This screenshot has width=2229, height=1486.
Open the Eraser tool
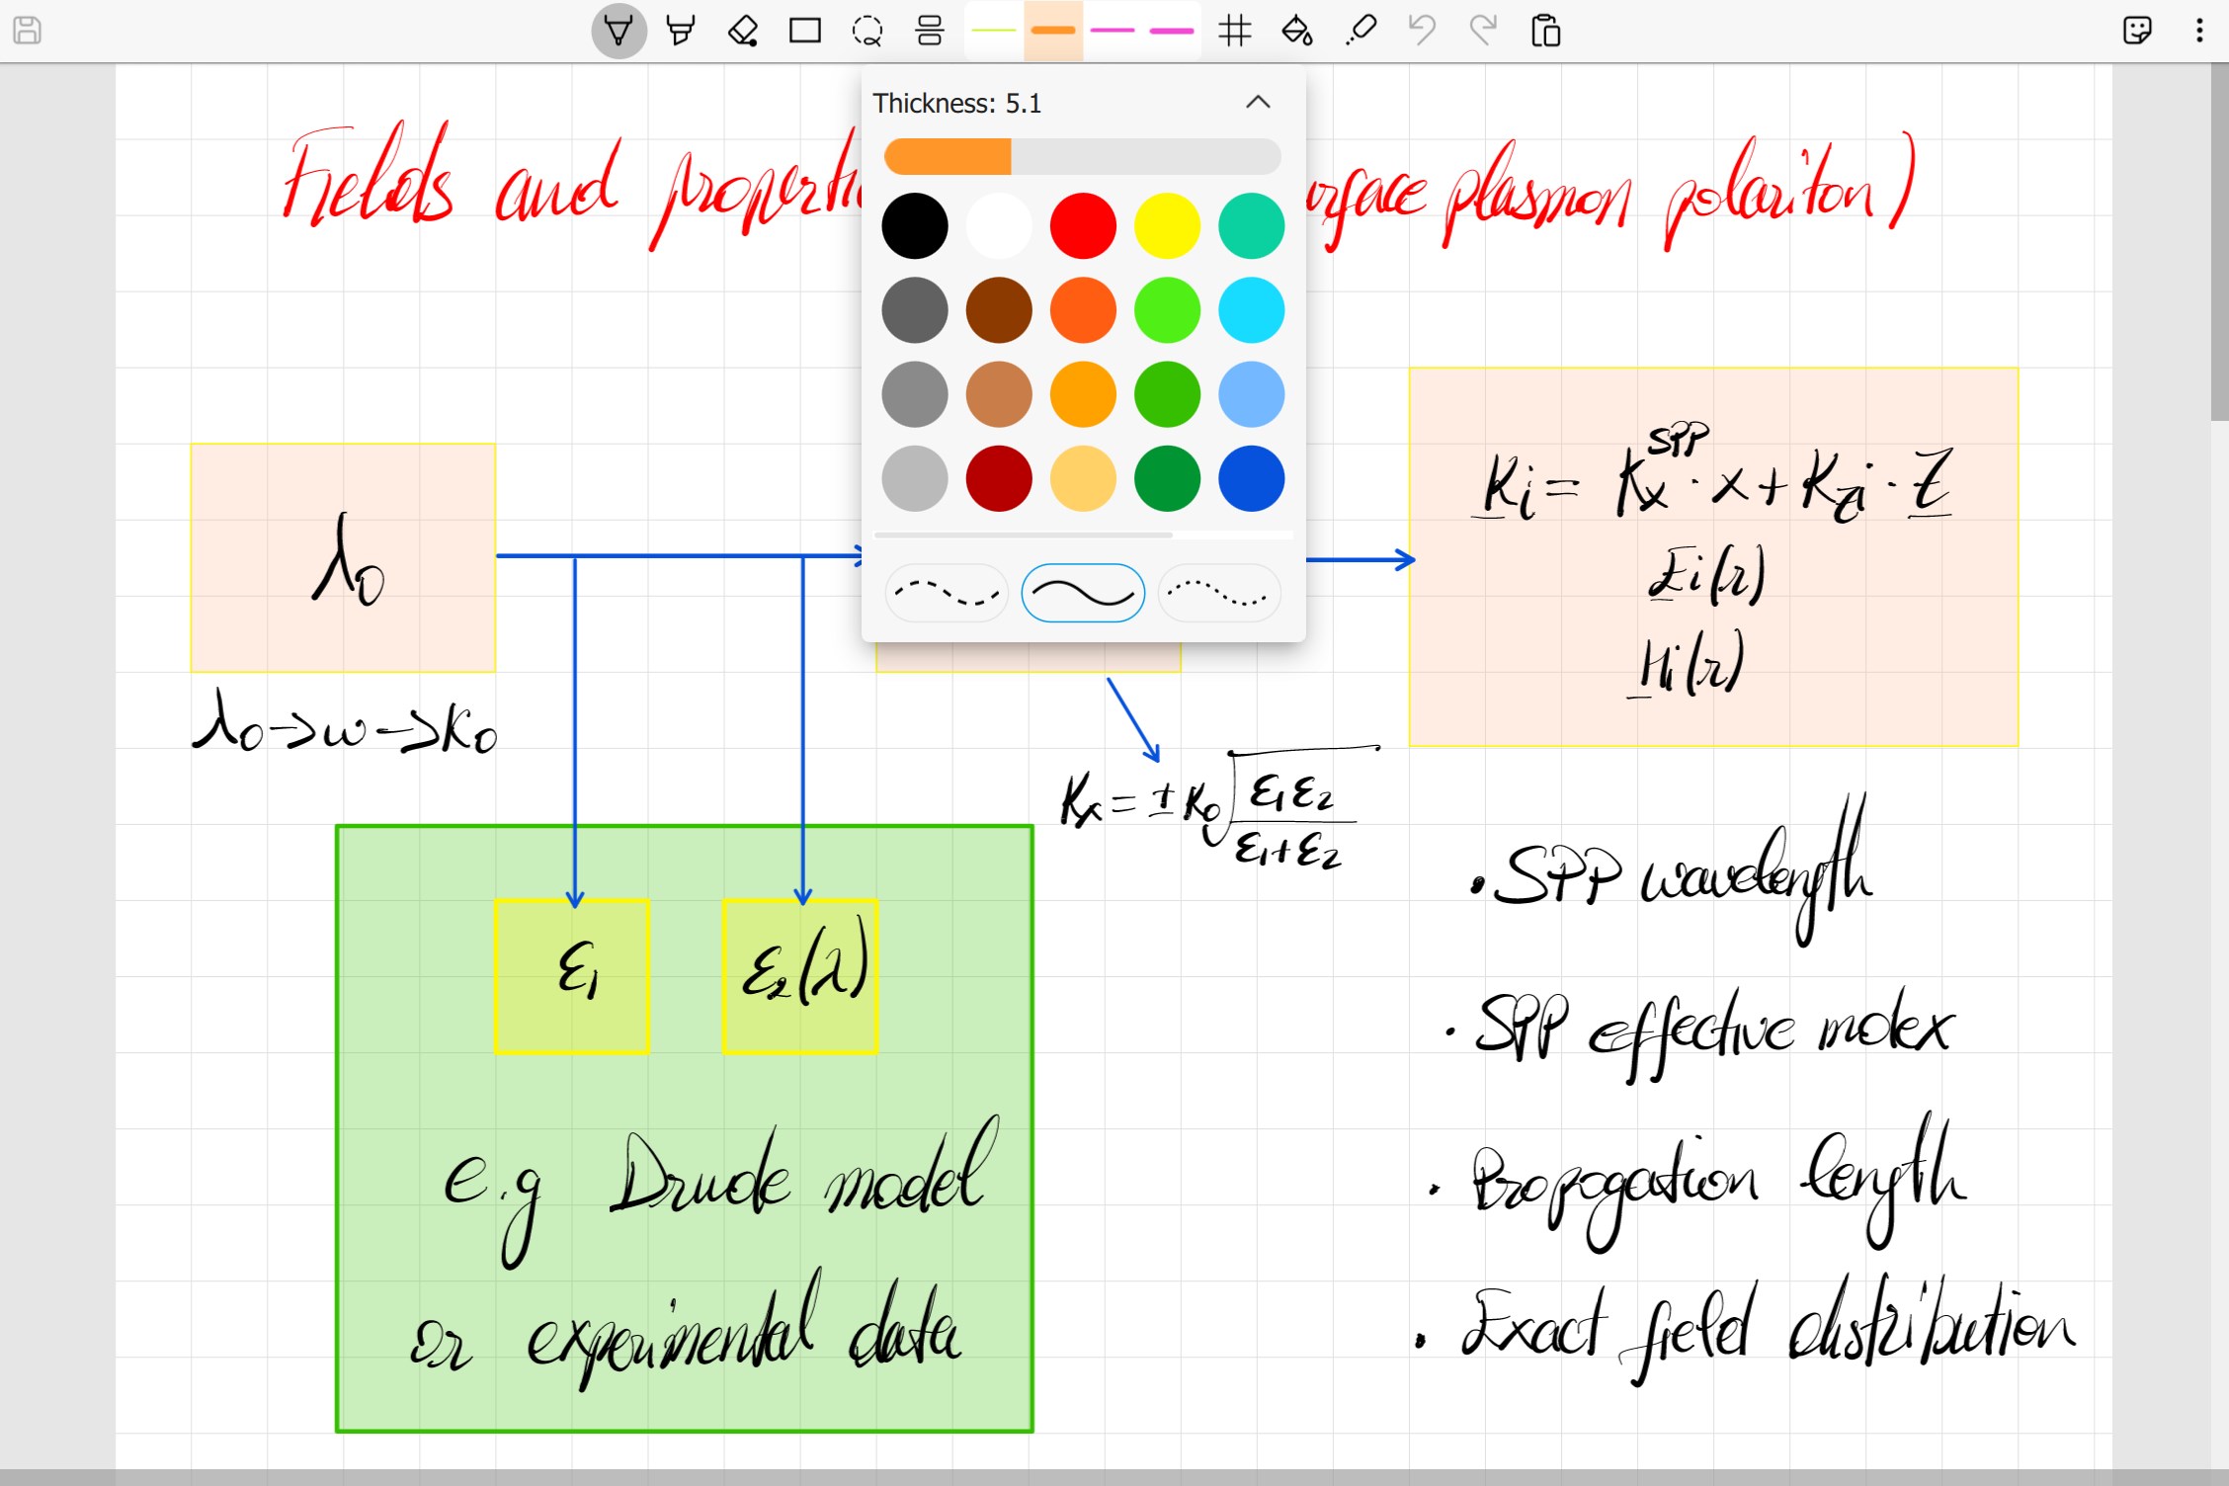744,31
